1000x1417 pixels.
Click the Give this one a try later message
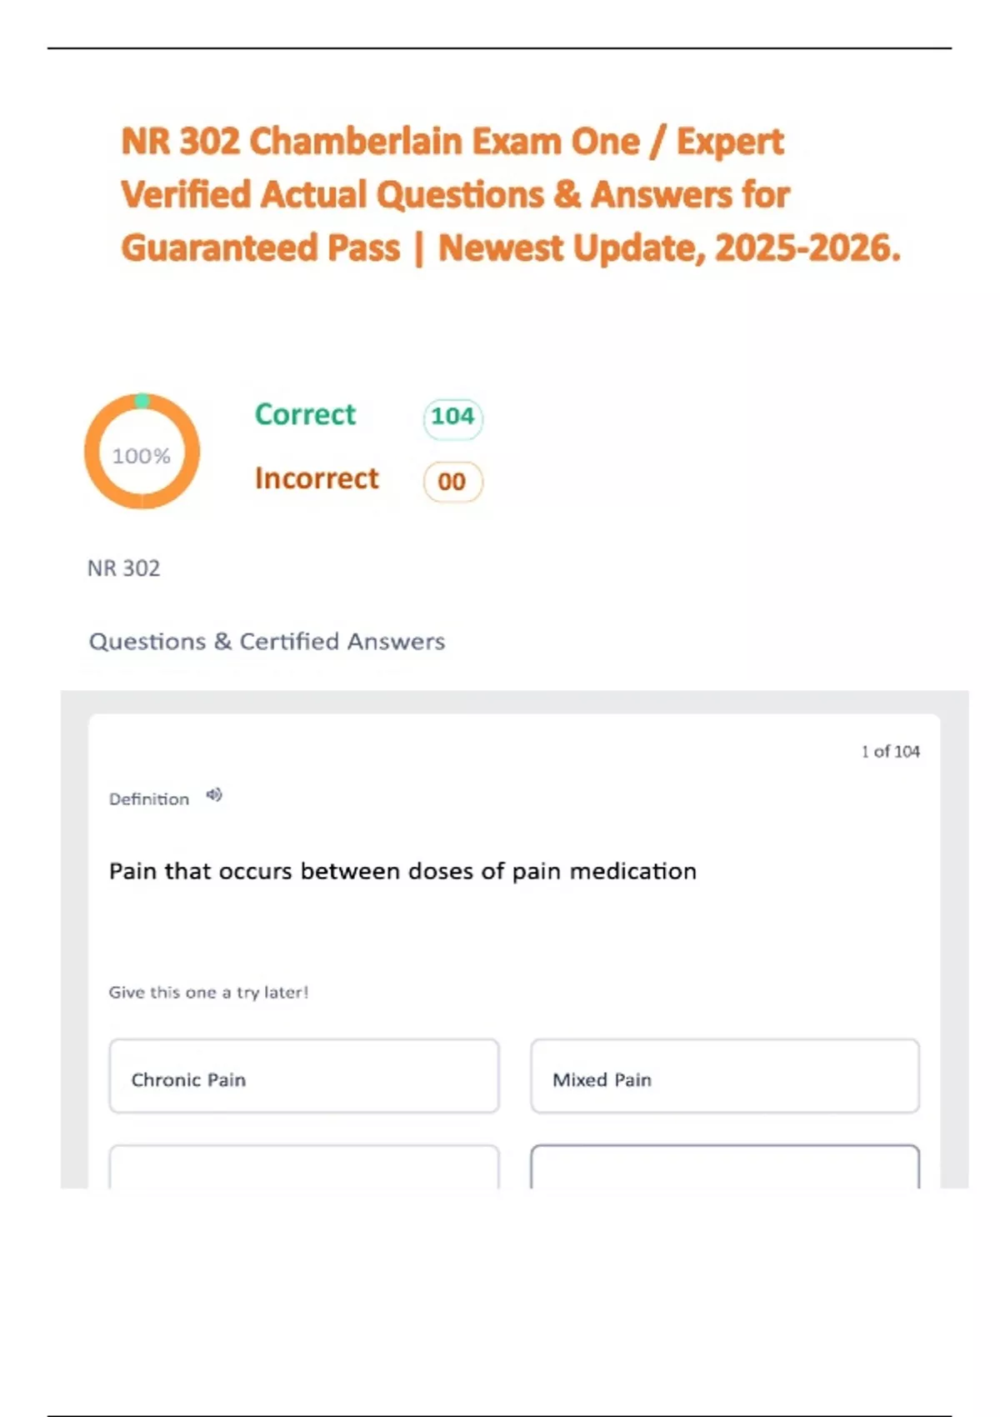coord(208,993)
